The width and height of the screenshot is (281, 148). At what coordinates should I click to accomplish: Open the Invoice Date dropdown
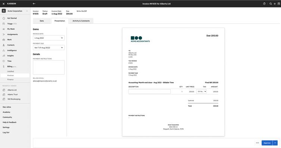49,38
